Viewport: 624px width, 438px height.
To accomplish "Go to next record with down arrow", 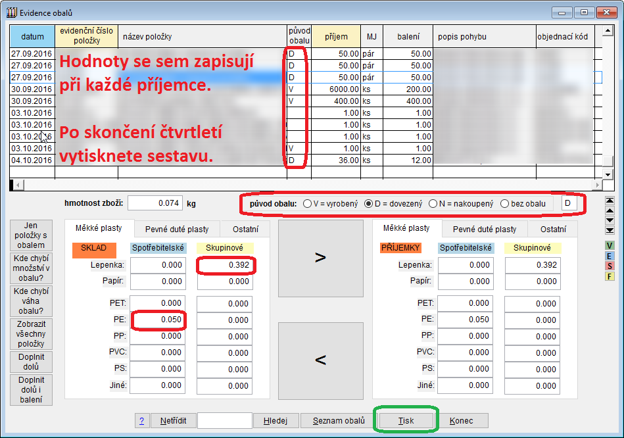I will click(x=610, y=220).
